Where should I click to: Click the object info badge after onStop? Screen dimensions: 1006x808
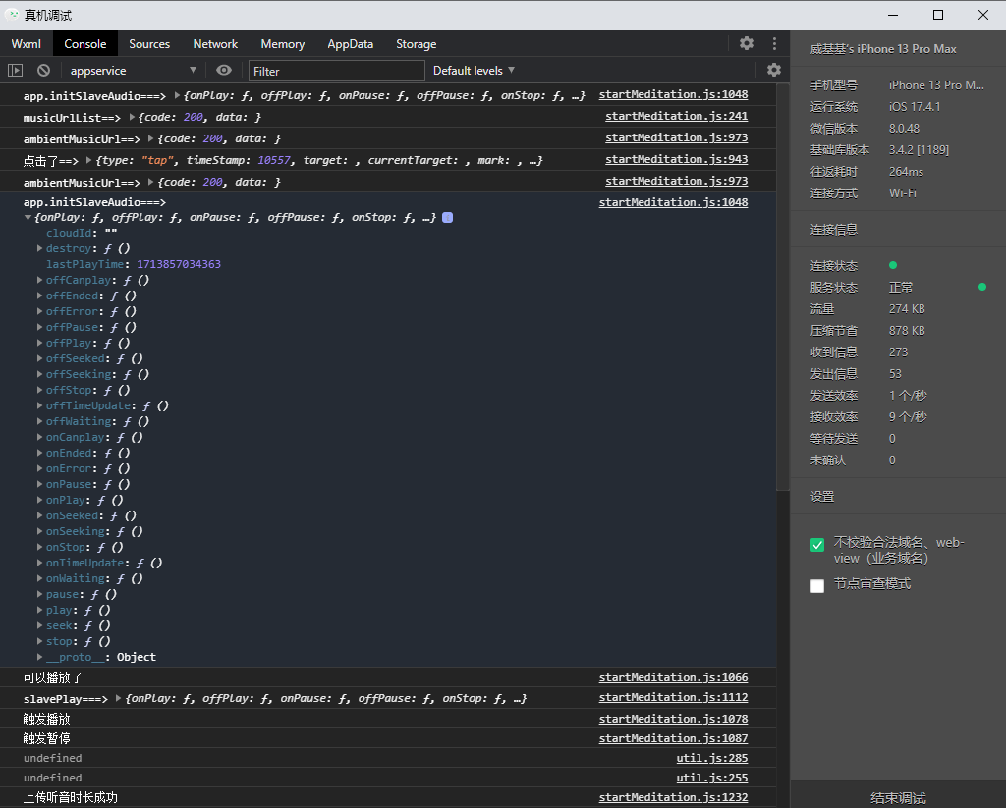[448, 217]
